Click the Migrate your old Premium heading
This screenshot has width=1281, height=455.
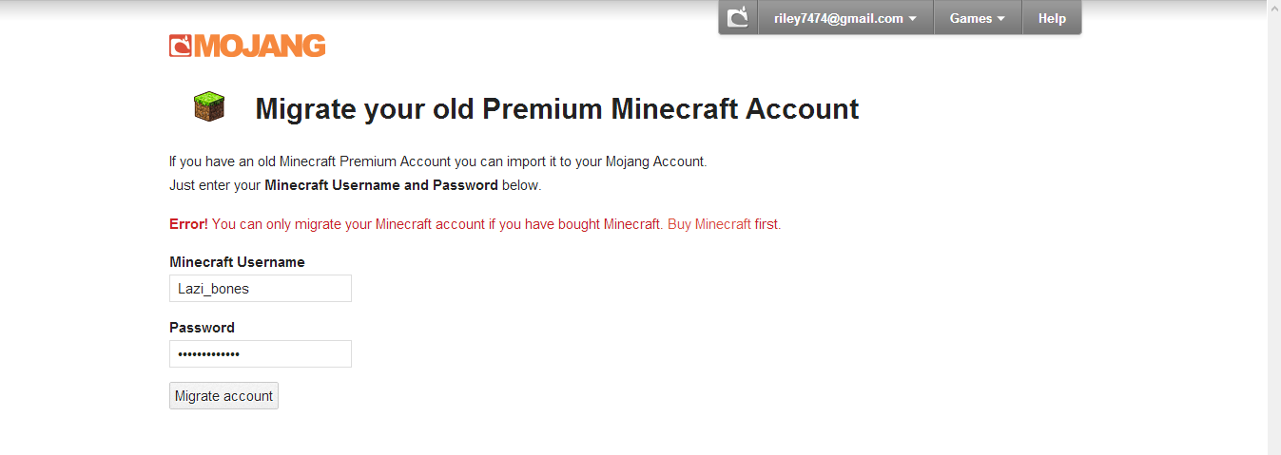pos(556,109)
